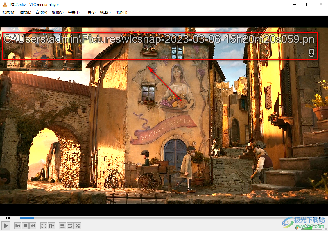
Task: Open the 帮助(H) menu
Action: pos(121,12)
